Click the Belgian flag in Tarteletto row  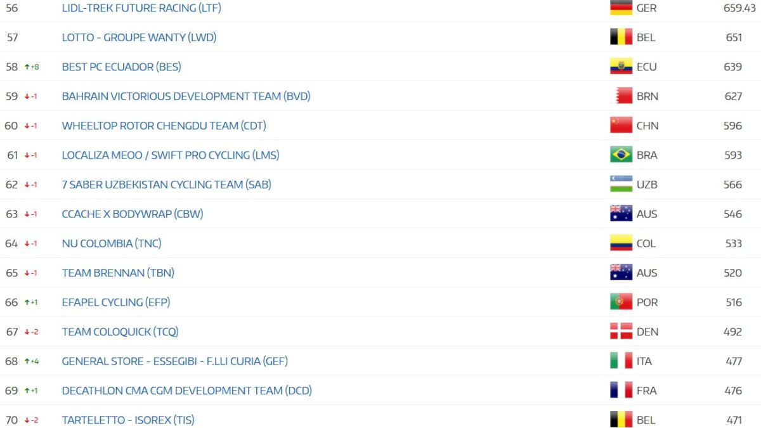[621, 419]
